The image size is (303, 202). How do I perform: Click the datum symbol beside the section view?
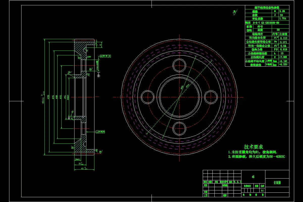click(x=98, y=75)
